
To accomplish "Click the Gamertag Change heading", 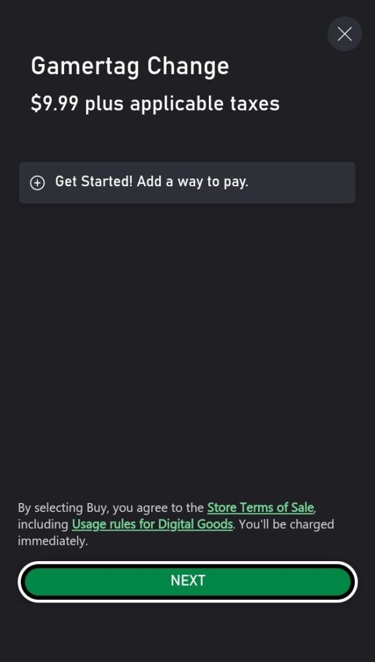I will [x=130, y=66].
